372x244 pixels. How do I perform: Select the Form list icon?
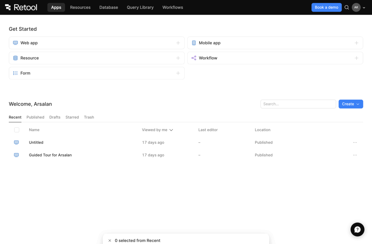point(15,73)
